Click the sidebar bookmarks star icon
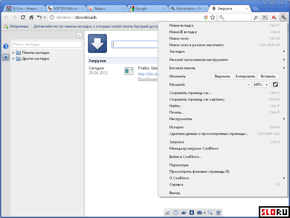The image size is (290, 218). coord(6,57)
